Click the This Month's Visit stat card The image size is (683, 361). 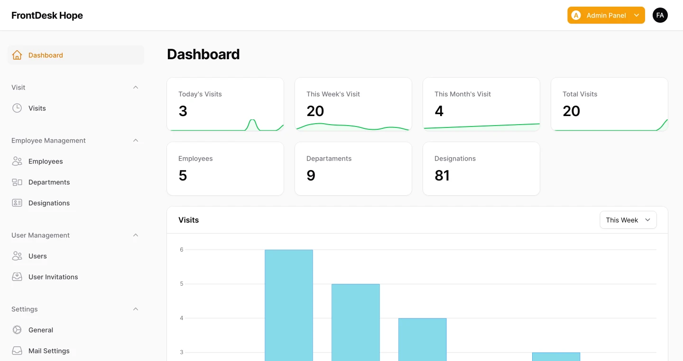481,104
